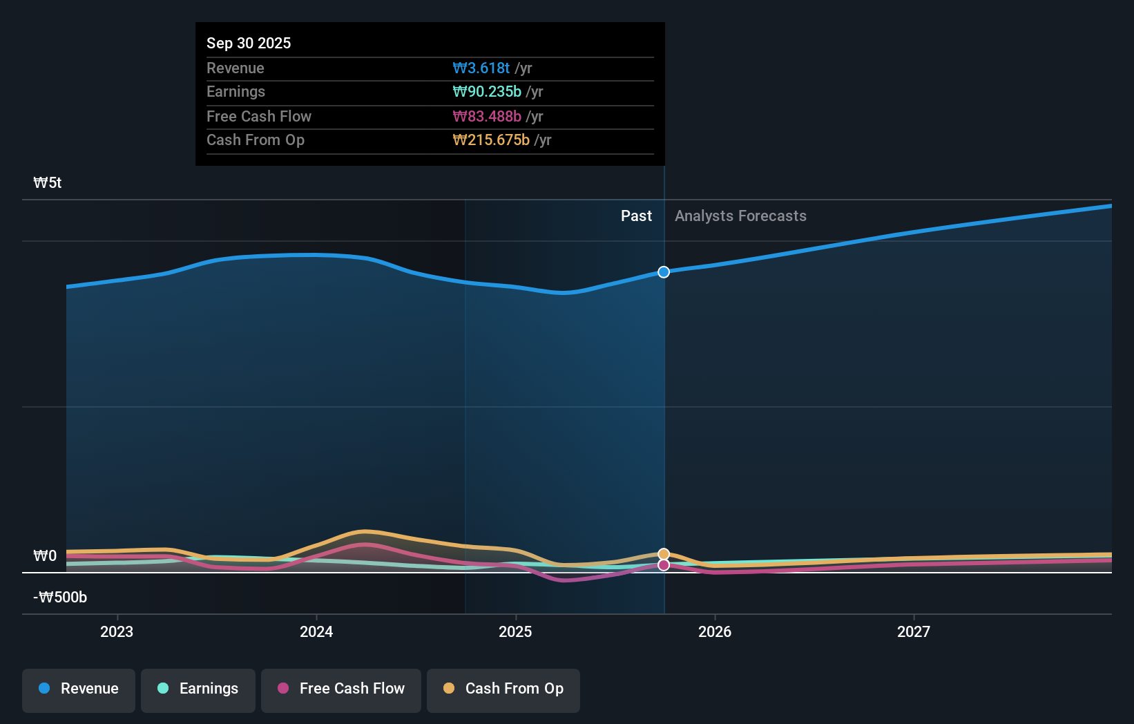The height and width of the screenshot is (724, 1134).
Task: Select the yellow Cash From Op marker on the chart
Action: click(663, 553)
